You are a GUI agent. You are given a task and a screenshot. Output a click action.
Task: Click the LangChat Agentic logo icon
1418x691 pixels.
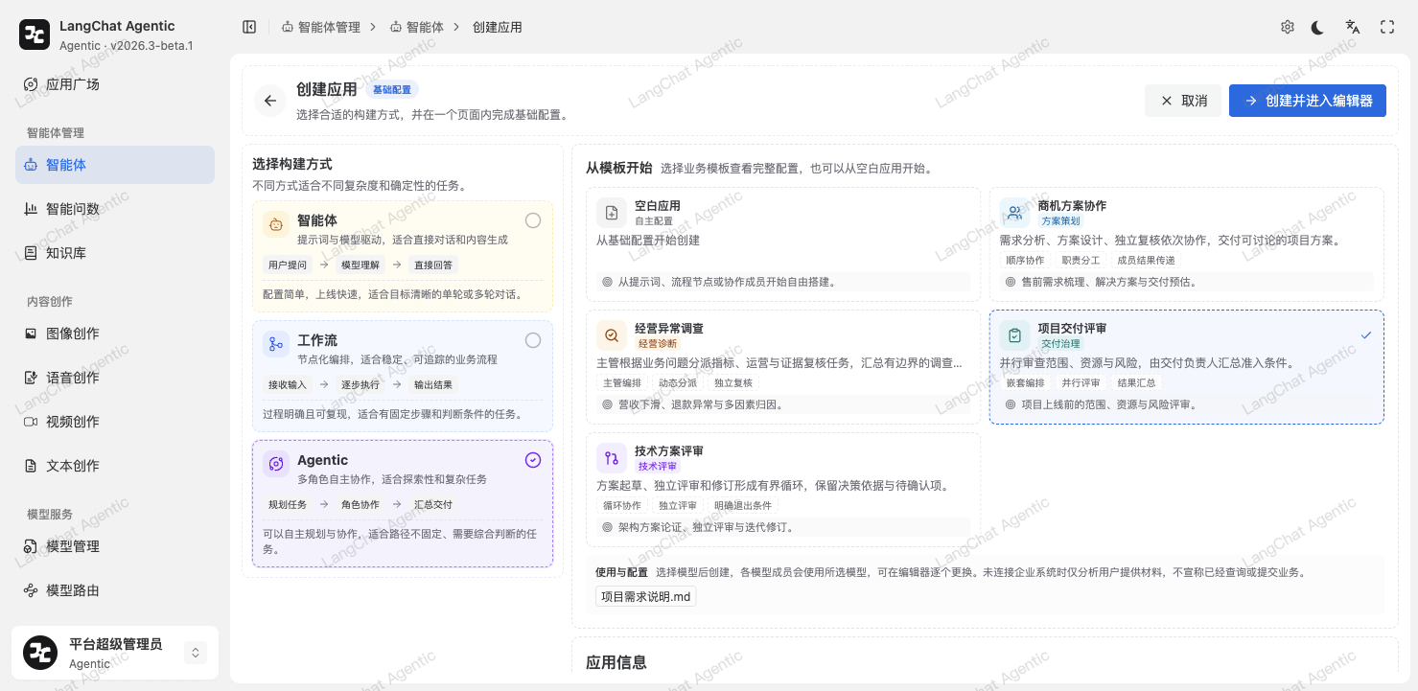coord(35,35)
